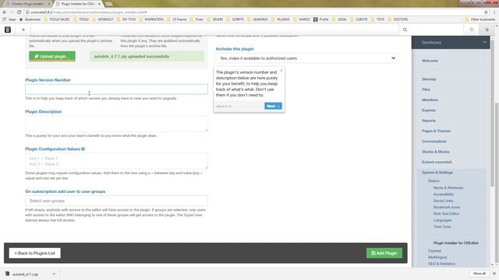Open Plugin Installer for CKEditor sidebar link
The image size is (499, 280).
pos(455,243)
